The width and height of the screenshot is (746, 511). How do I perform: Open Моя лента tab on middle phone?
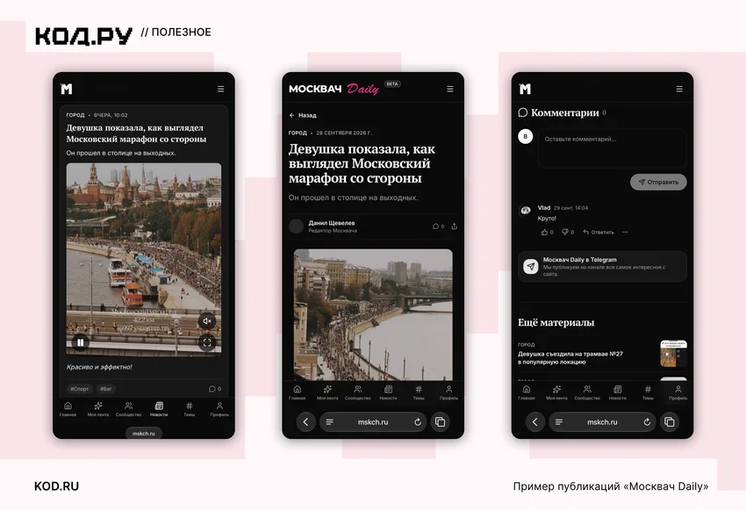(x=327, y=392)
